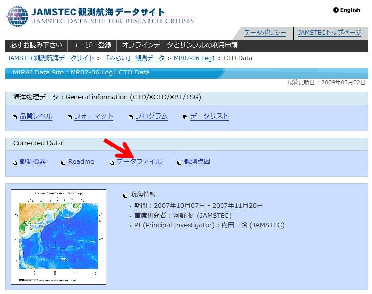Image resolution: width=372 pixels, height=294 pixels.
Task: Click the JAMSTEC globe logo icon
Action: click(17, 16)
